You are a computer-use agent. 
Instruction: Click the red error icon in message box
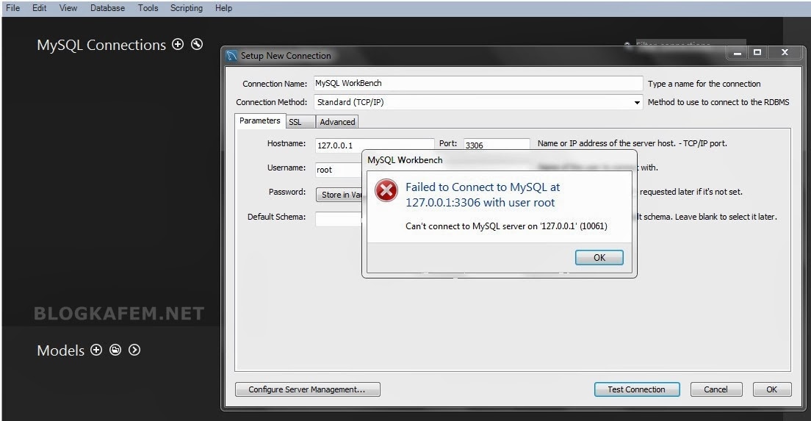tap(386, 190)
